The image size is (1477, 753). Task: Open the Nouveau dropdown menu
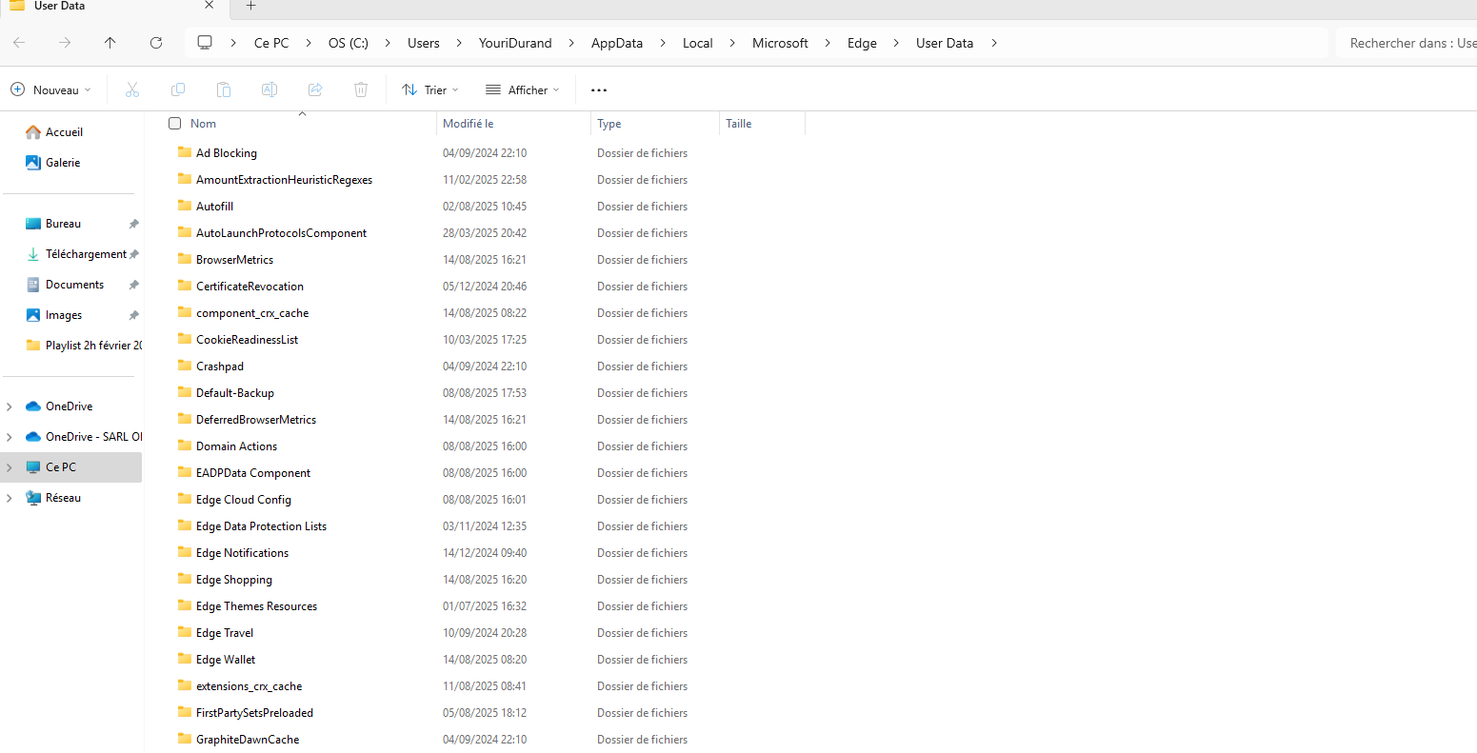tap(51, 89)
